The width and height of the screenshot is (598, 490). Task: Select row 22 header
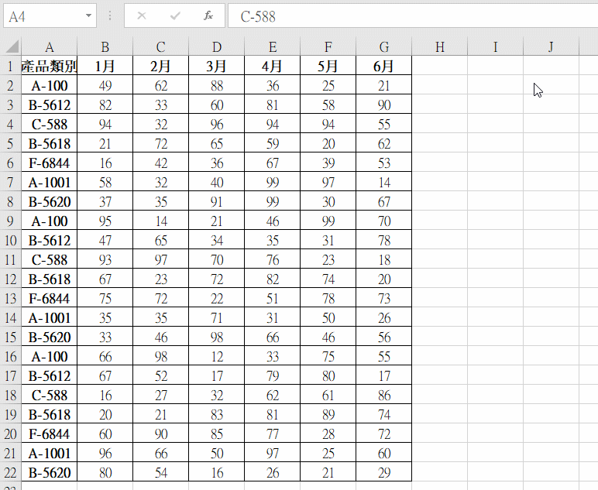(x=10, y=472)
